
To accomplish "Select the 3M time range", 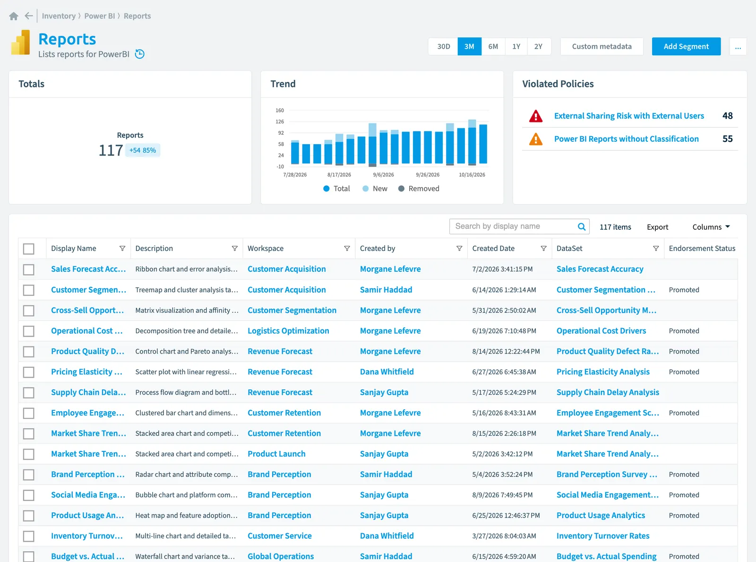I will (x=469, y=46).
